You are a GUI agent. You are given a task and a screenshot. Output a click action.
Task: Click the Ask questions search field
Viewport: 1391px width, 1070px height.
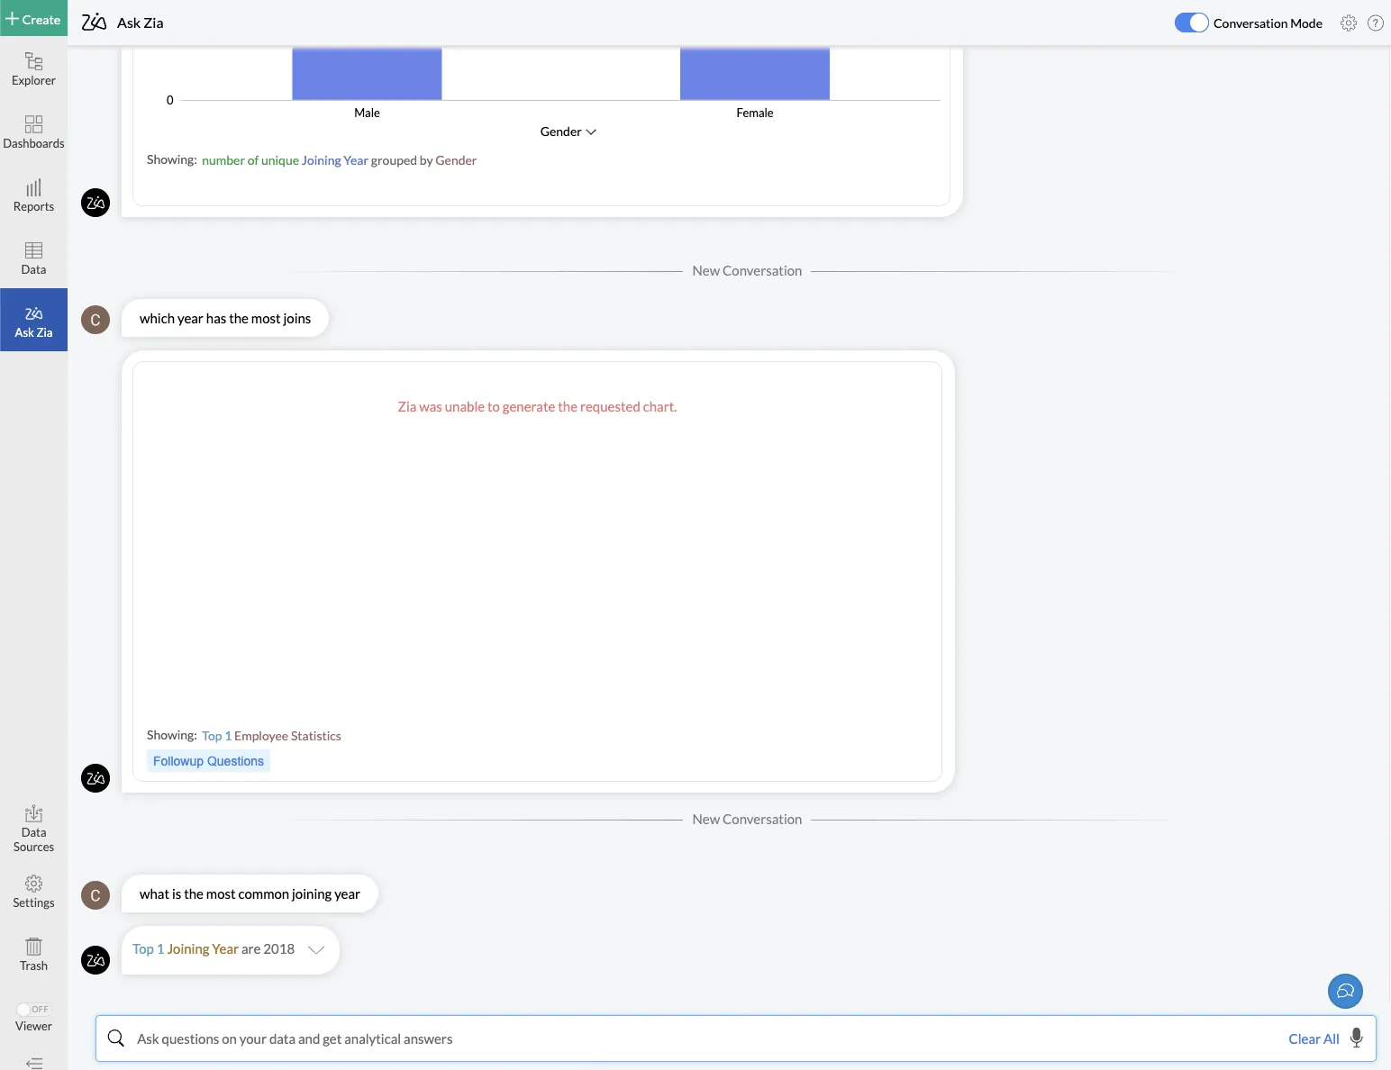[x=703, y=1038]
